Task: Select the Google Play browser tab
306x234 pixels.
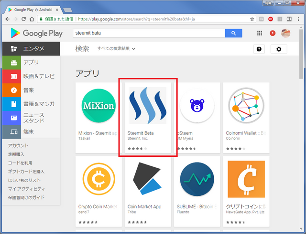Action: (33, 10)
